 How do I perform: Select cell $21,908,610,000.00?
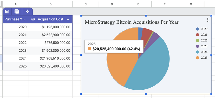[x=51, y=58]
